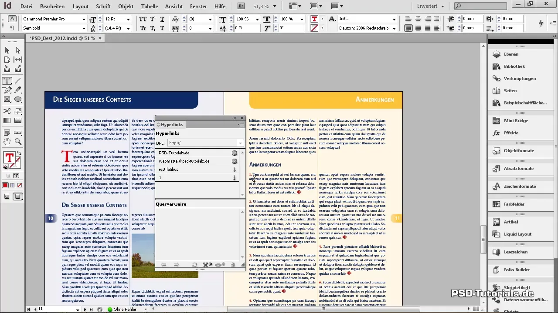The width and height of the screenshot is (558, 313).
Task: Select the Page tool
Action: (x=7, y=60)
